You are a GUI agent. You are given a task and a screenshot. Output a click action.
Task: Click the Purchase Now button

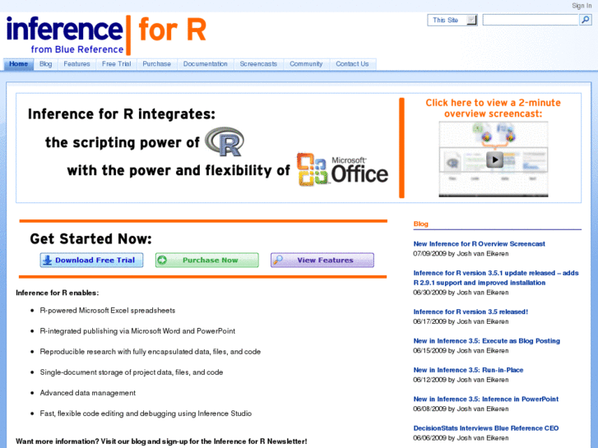click(206, 260)
